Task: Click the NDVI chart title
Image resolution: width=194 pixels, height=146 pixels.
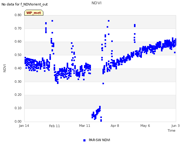Action: [96, 3]
